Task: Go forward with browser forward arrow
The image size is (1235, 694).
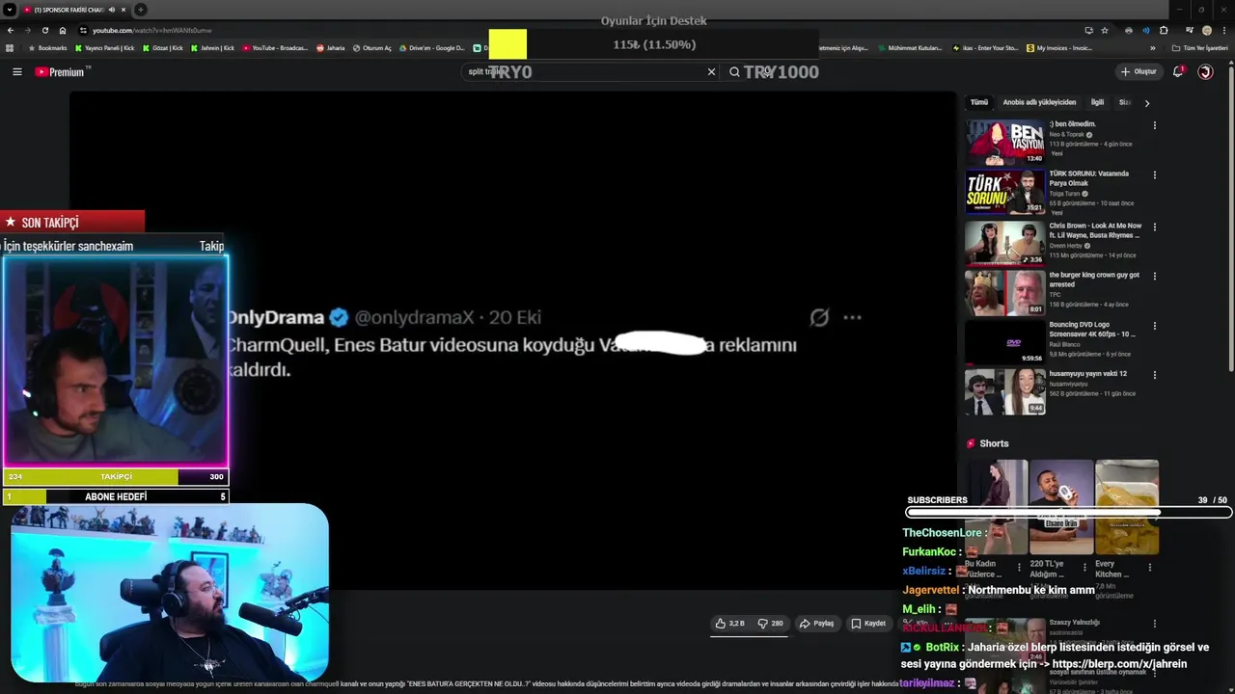Action: coord(28,30)
